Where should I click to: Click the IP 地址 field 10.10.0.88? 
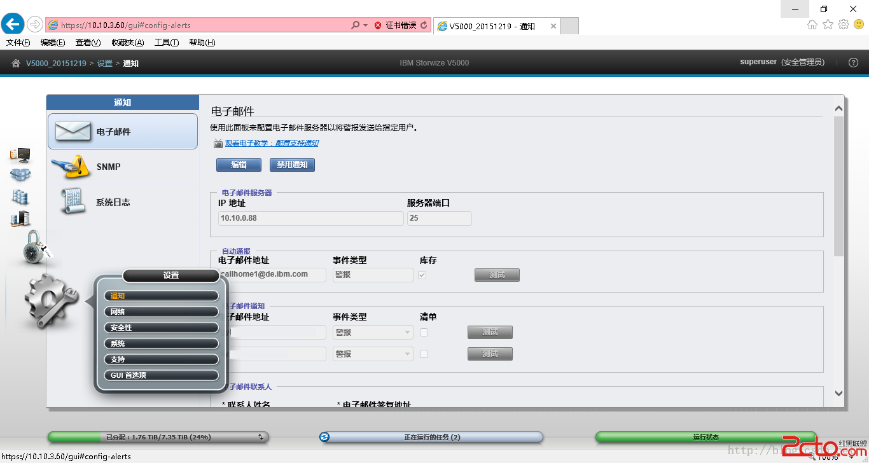pyautogui.click(x=311, y=218)
